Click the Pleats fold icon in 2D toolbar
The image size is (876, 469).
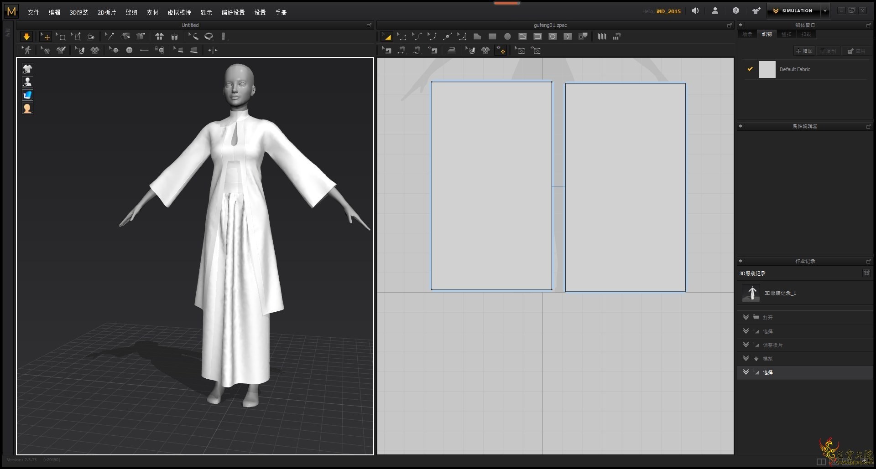602,36
